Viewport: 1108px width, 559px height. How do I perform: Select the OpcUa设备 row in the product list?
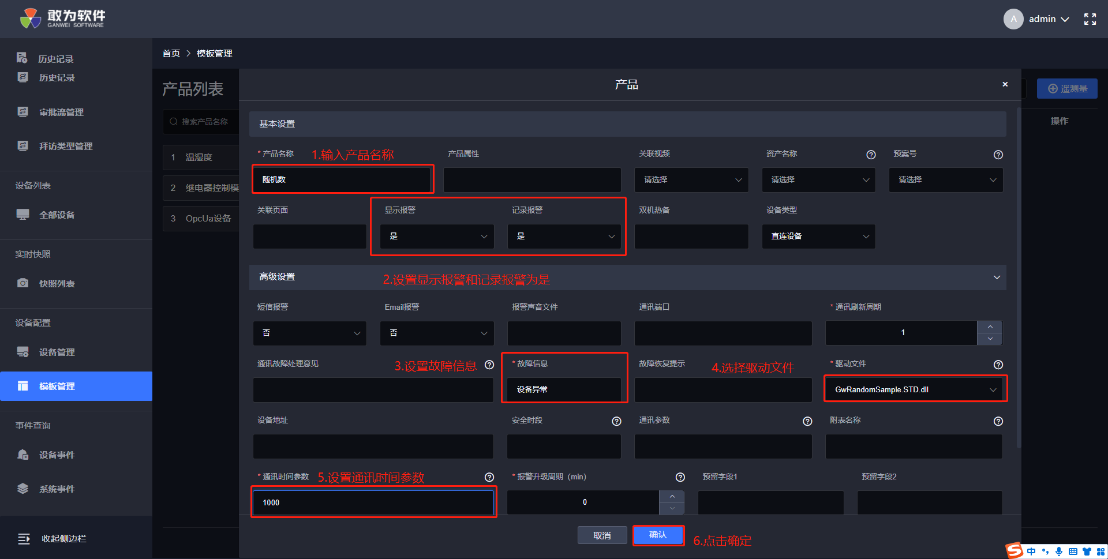coord(201,219)
